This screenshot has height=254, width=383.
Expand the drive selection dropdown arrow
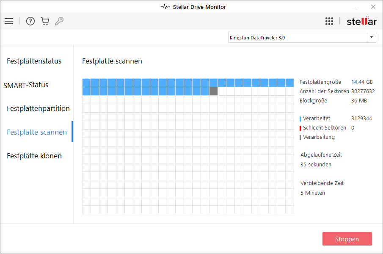tap(372, 37)
